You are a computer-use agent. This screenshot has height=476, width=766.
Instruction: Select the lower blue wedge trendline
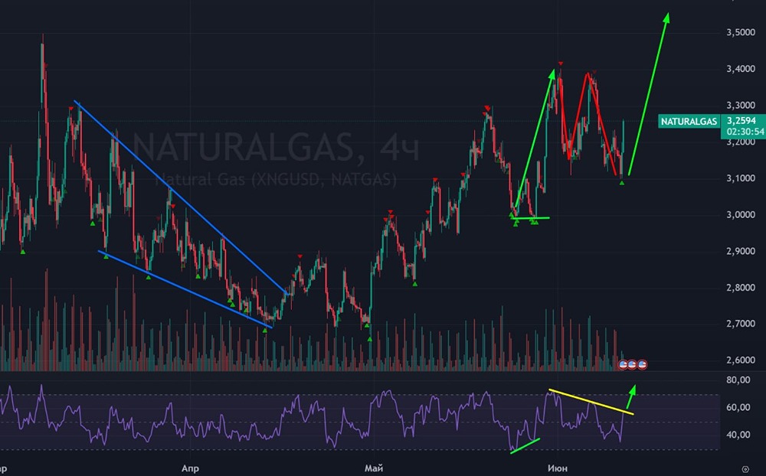[x=185, y=289]
